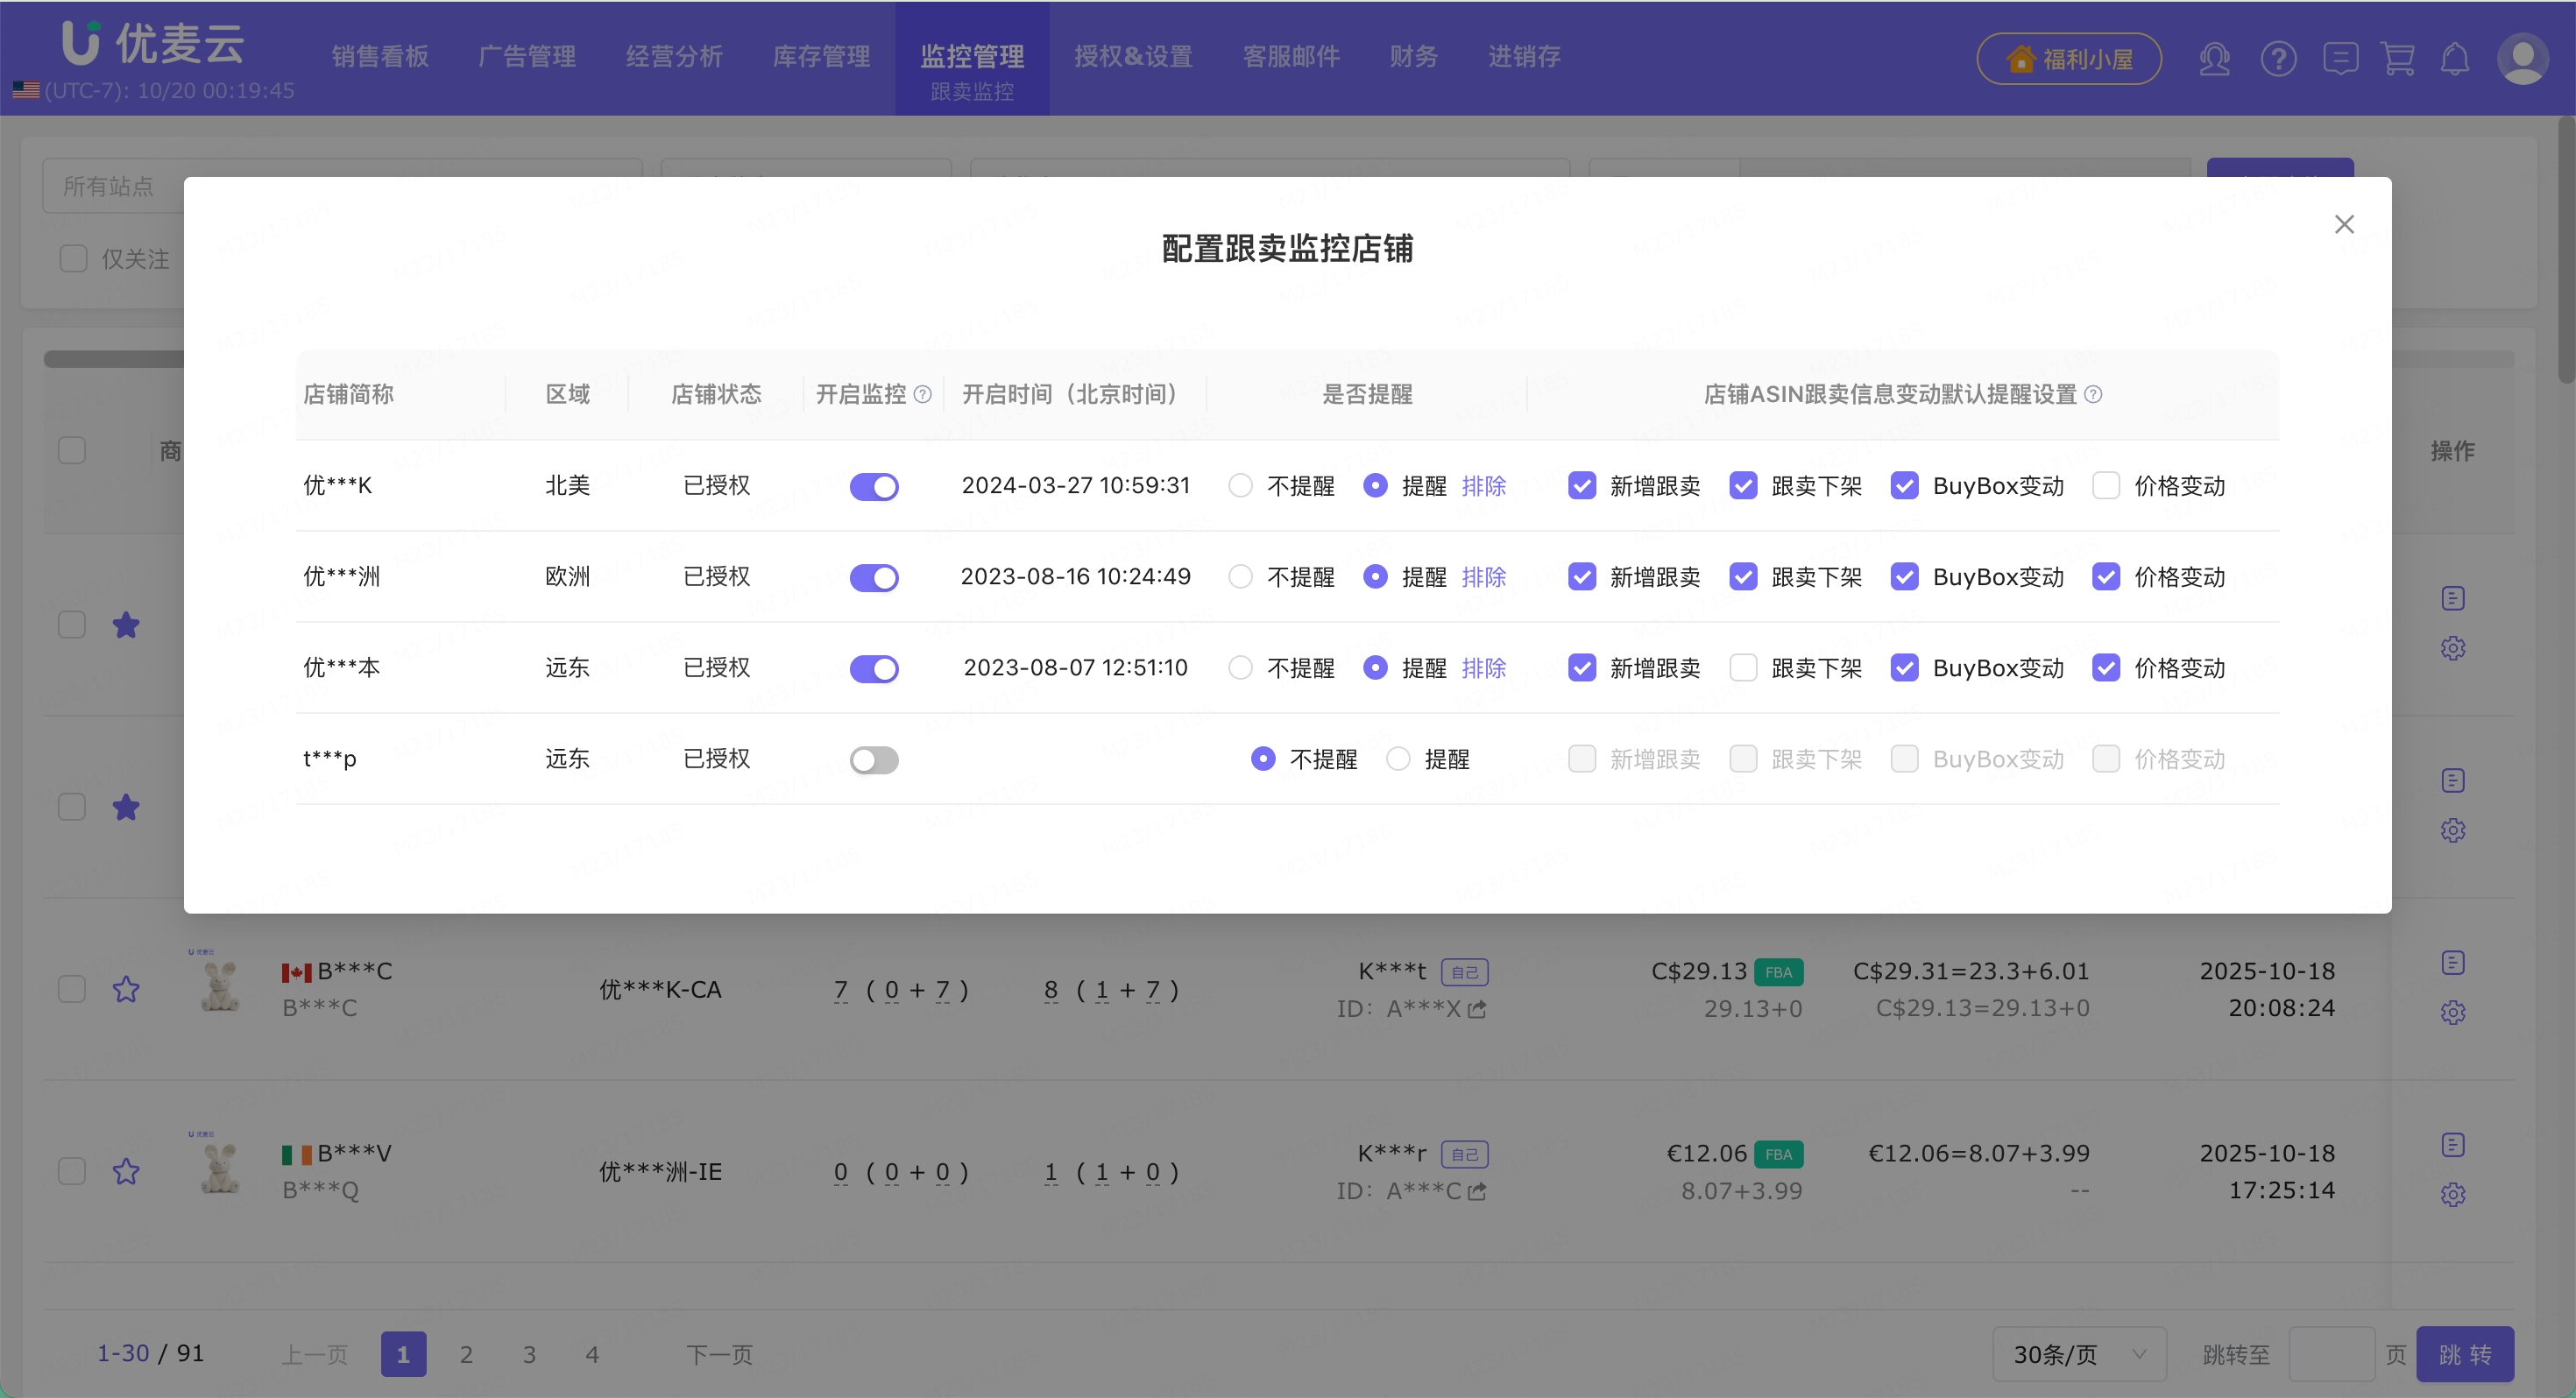2576x1398 pixels.
Task: Open the 广告管理 tab
Action: tap(527, 57)
